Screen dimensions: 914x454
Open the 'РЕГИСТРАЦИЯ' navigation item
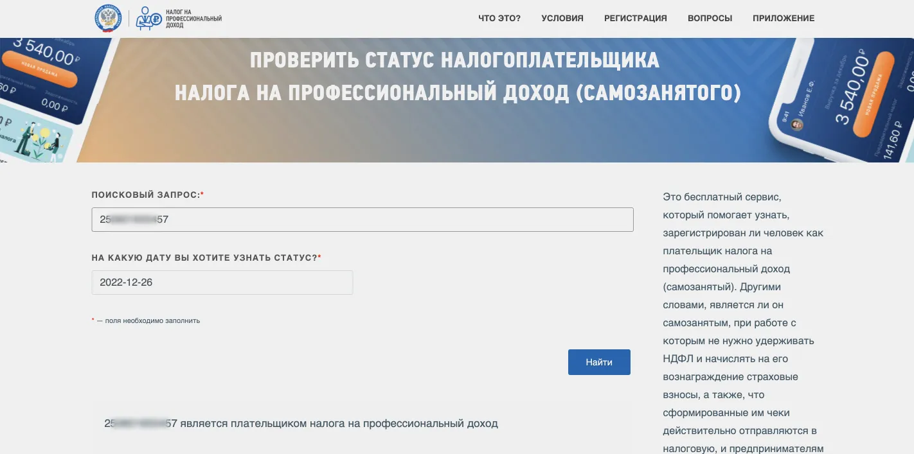[635, 19]
